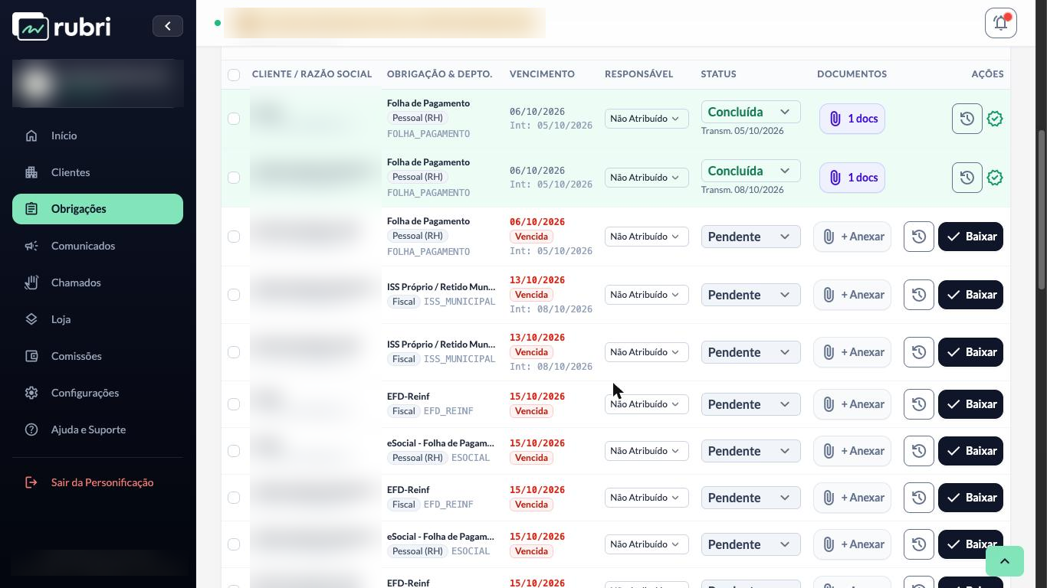Open Concluída status dropdown, transmitted 08/10/2026
Viewport: 1047px width, 588px height.
point(750,171)
